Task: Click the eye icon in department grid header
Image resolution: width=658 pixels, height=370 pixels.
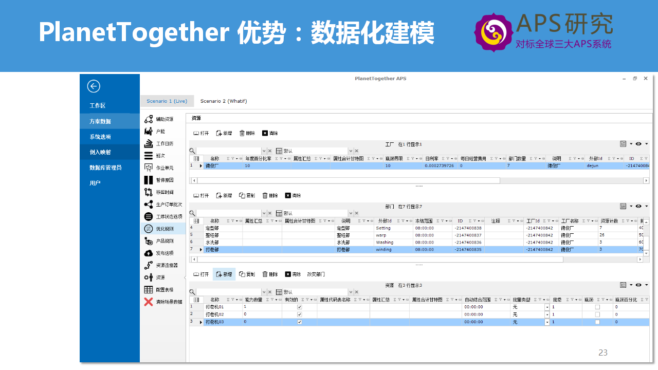Action: click(638, 206)
